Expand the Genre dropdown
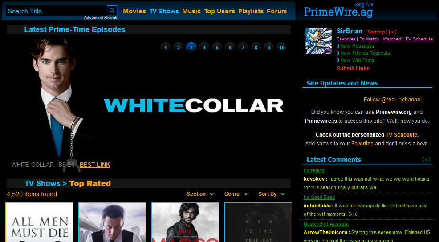The width and height of the screenshot is (439, 242). 236,194
